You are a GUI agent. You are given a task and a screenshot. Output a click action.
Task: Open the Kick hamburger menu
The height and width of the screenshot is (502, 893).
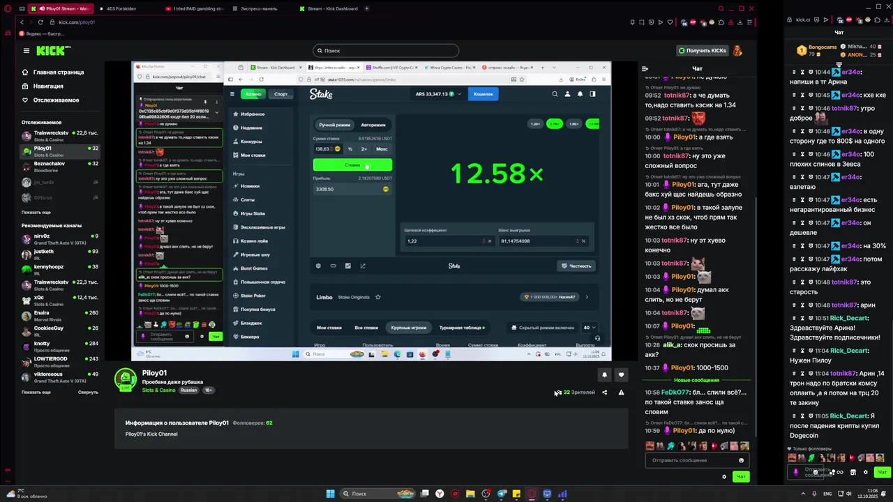click(27, 50)
